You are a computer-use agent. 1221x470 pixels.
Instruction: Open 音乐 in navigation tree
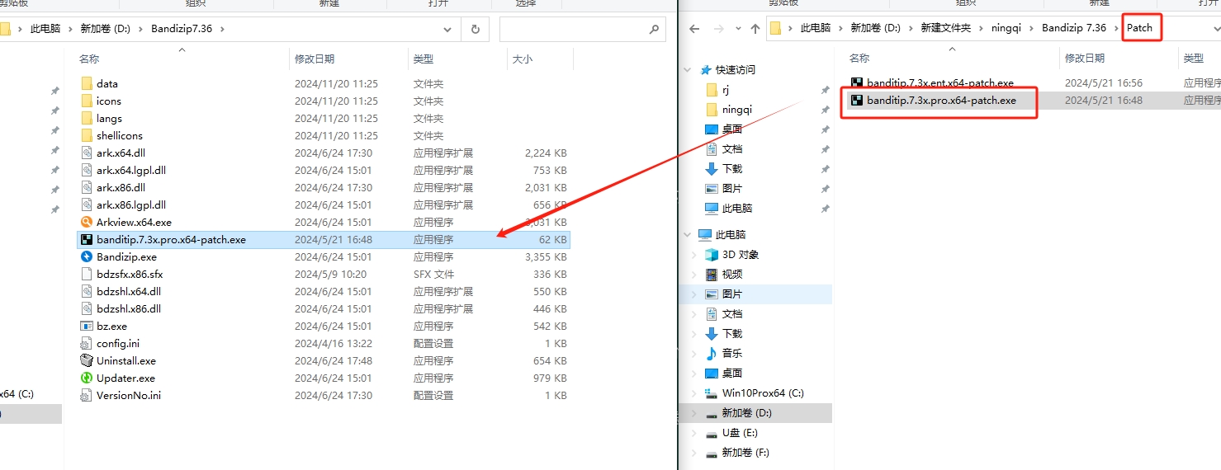[732, 354]
